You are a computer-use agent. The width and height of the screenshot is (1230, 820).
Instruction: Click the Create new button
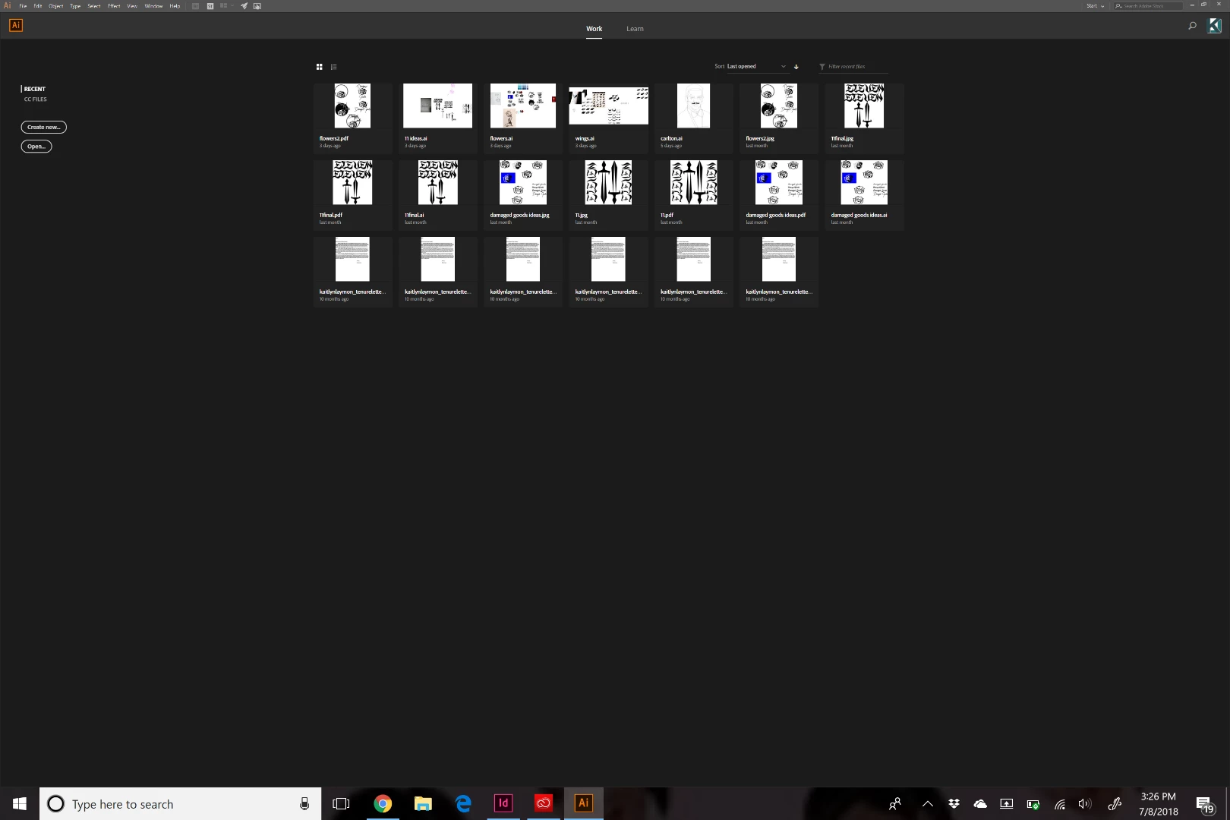[x=43, y=127]
